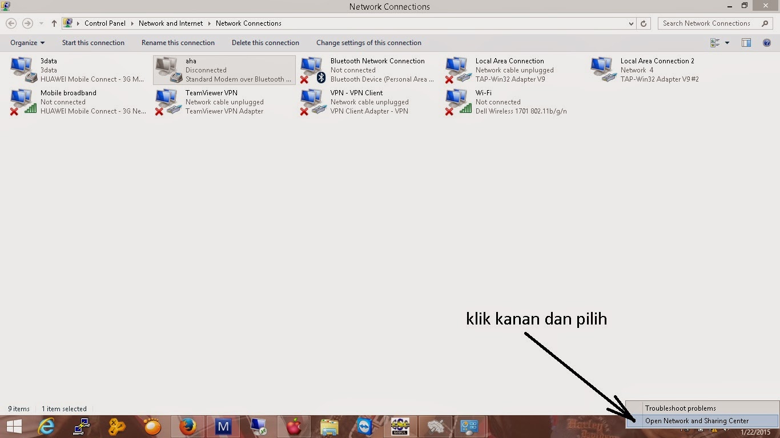Expand the address bar history chevron
The height and width of the screenshot is (438, 780).
(630, 23)
